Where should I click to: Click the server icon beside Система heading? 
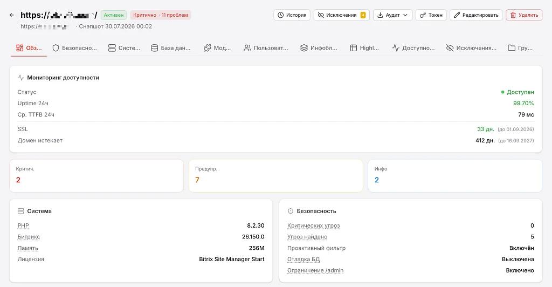tap(21, 211)
